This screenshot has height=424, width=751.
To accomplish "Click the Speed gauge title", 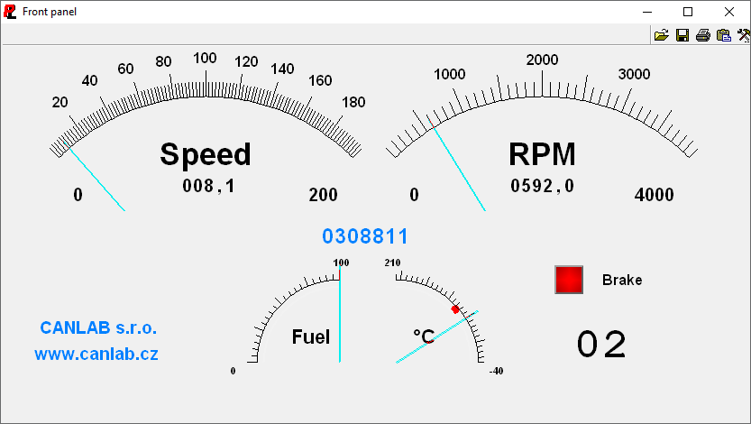I will click(205, 154).
